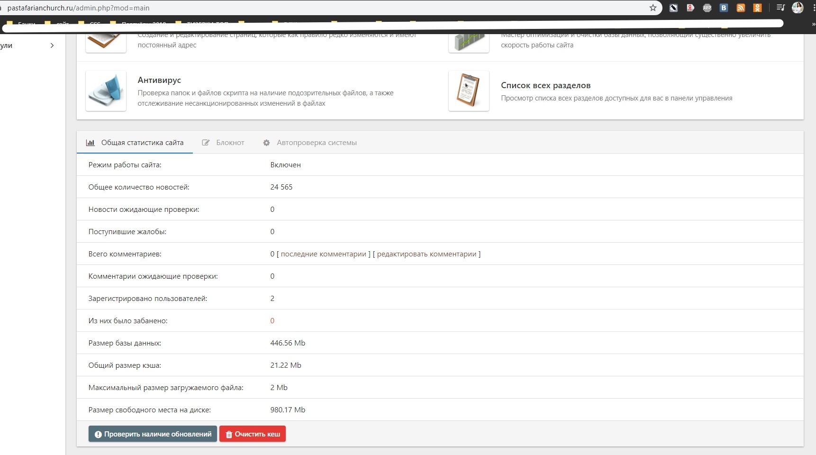Open the Антивирус module icon
Viewport: 816px width, 455px height.
(x=106, y=91)
